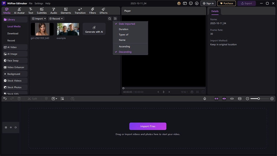
Task: Click the gift box icon in title bar
Action: tap(179, 3)
